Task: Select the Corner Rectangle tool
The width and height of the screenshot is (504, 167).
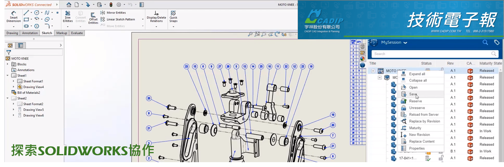Action: (26, 19)
